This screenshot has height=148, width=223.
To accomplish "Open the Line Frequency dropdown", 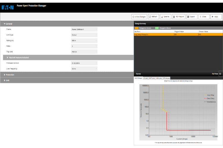I will pyautogui.click(x=84, y=69).
